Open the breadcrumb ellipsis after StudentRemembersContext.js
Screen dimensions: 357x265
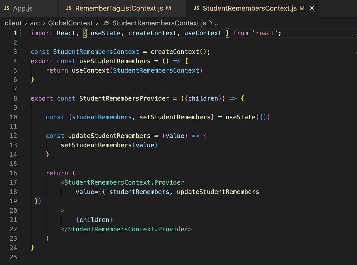click(x=217, y=23)
